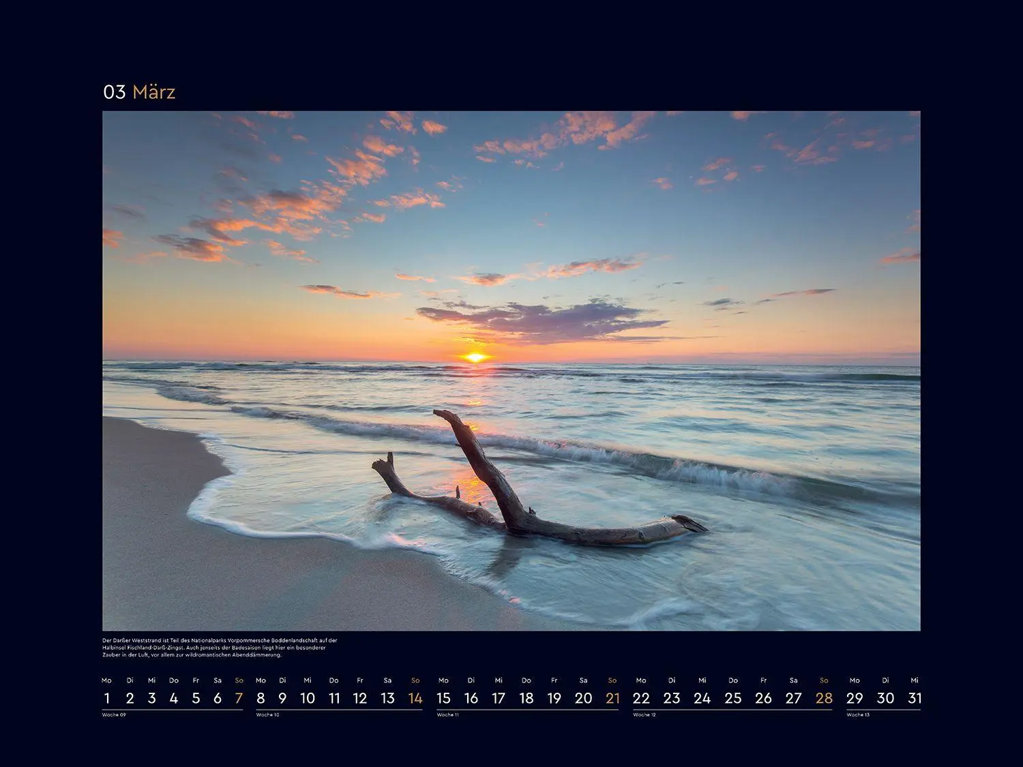
Task: Select date 25 in the calendar row
Action: point(733,698)
